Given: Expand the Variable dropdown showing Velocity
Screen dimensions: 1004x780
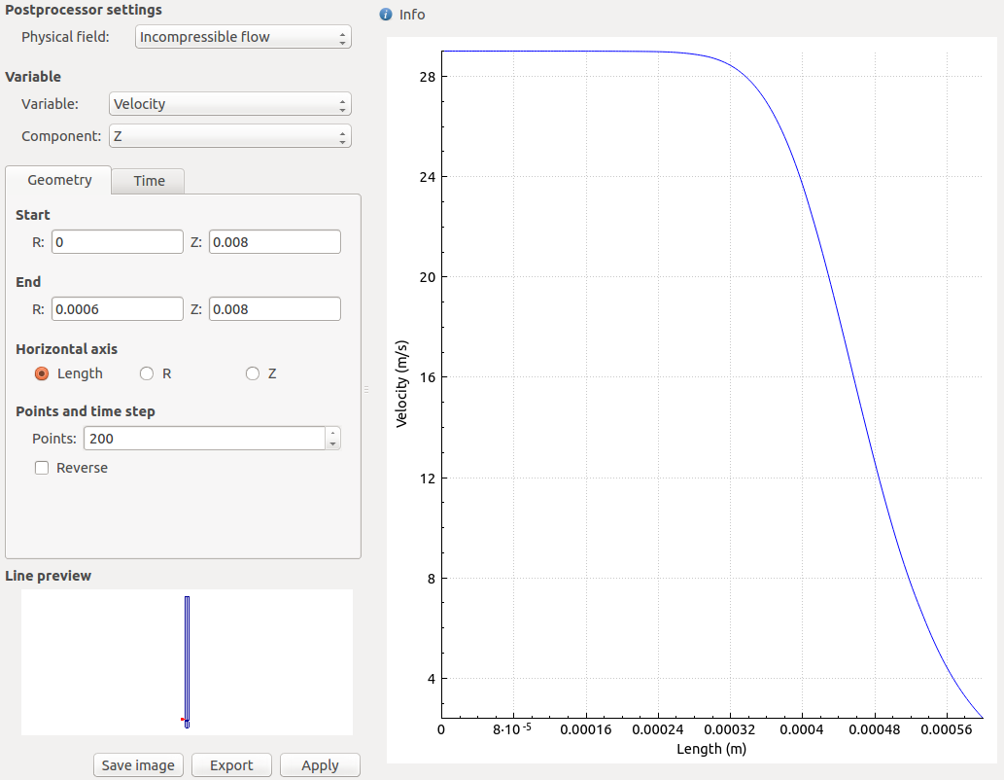Looking at the screenshot, I should pos(229,104).
